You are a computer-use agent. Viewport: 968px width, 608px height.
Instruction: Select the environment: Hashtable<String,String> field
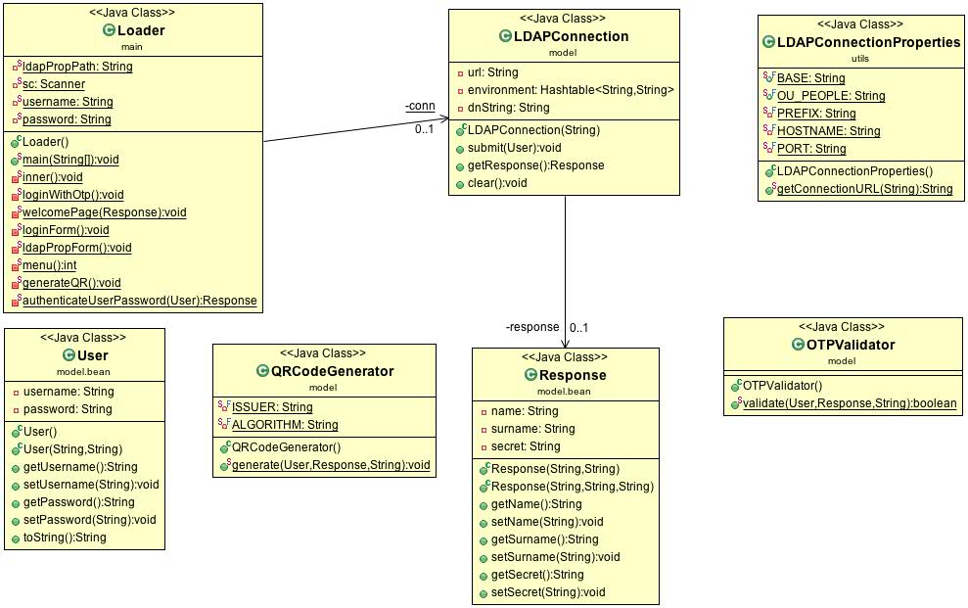click(571, 90)
